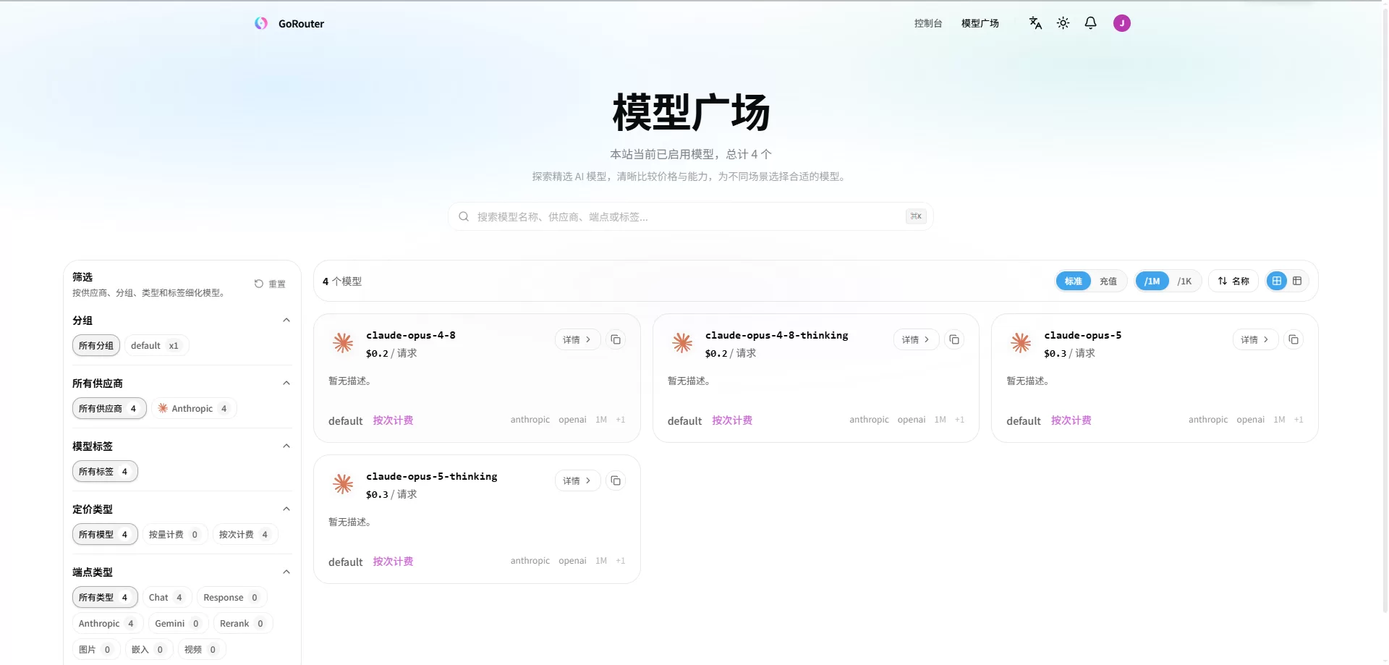This screenshot has height=665, width=1389.
Task: Collapse the 所有供应商 filter section
Action: coord(286,383)
